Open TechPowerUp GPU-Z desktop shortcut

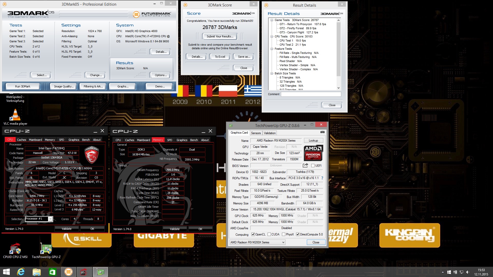click(x=46, y=250)
